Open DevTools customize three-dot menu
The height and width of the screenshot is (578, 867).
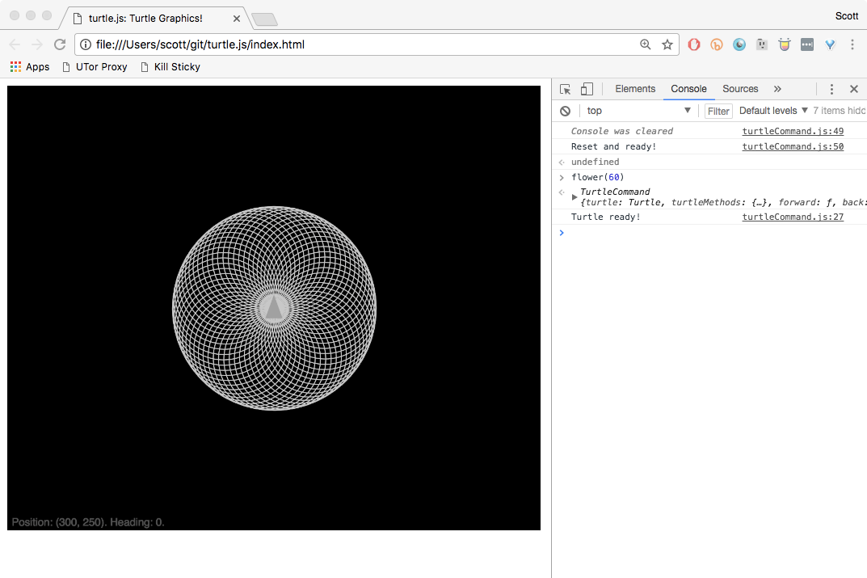click(x=831, y=89)
